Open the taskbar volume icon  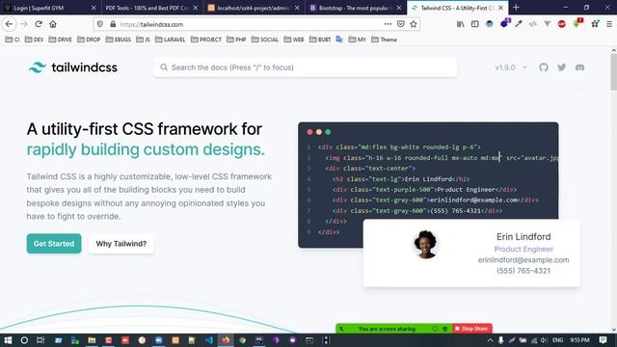pos(544,340)
